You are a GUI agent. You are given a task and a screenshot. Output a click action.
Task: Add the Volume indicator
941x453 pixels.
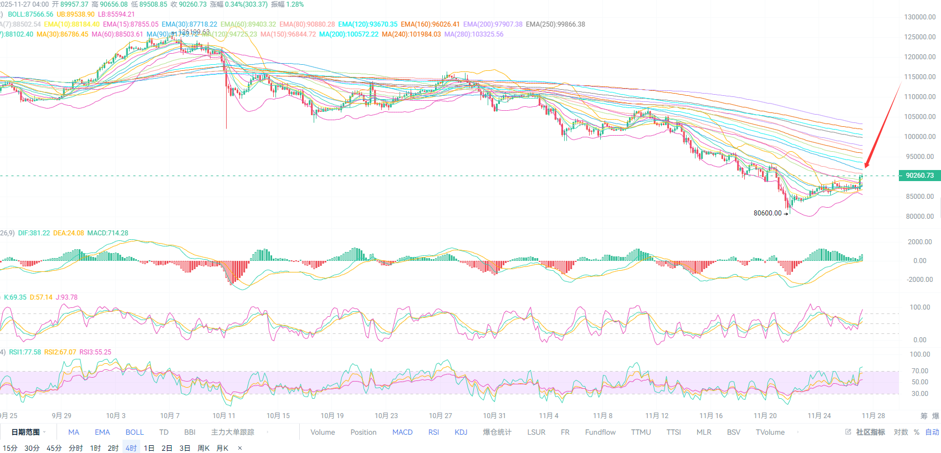click(323, 432)
